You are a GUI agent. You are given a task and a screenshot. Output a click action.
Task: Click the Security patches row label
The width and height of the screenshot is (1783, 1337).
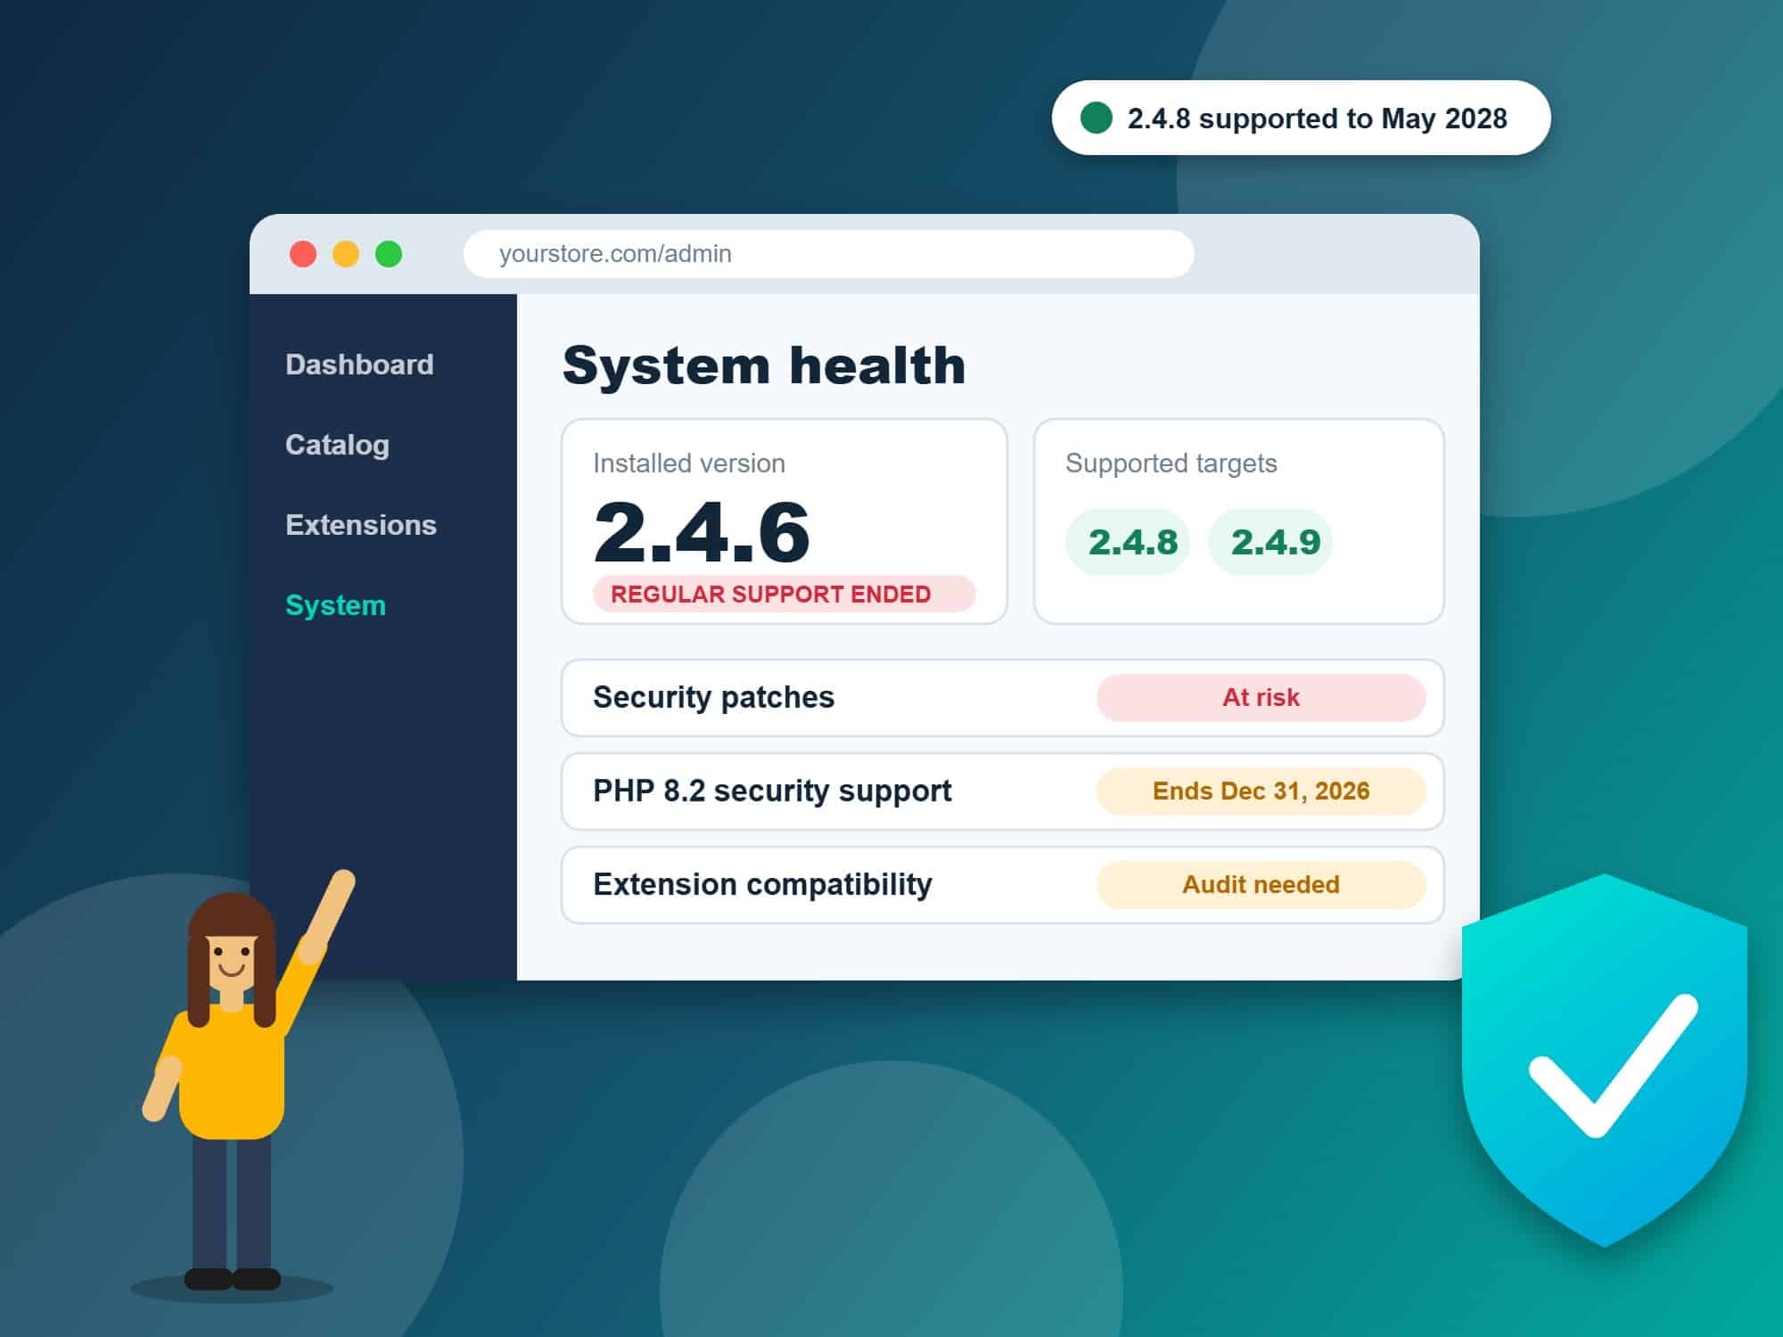713,697
